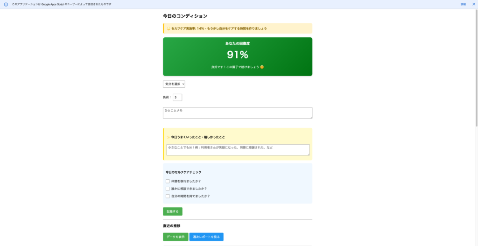Focus the 負荷 number field
The image size is (478, 246).
(177, 98)
